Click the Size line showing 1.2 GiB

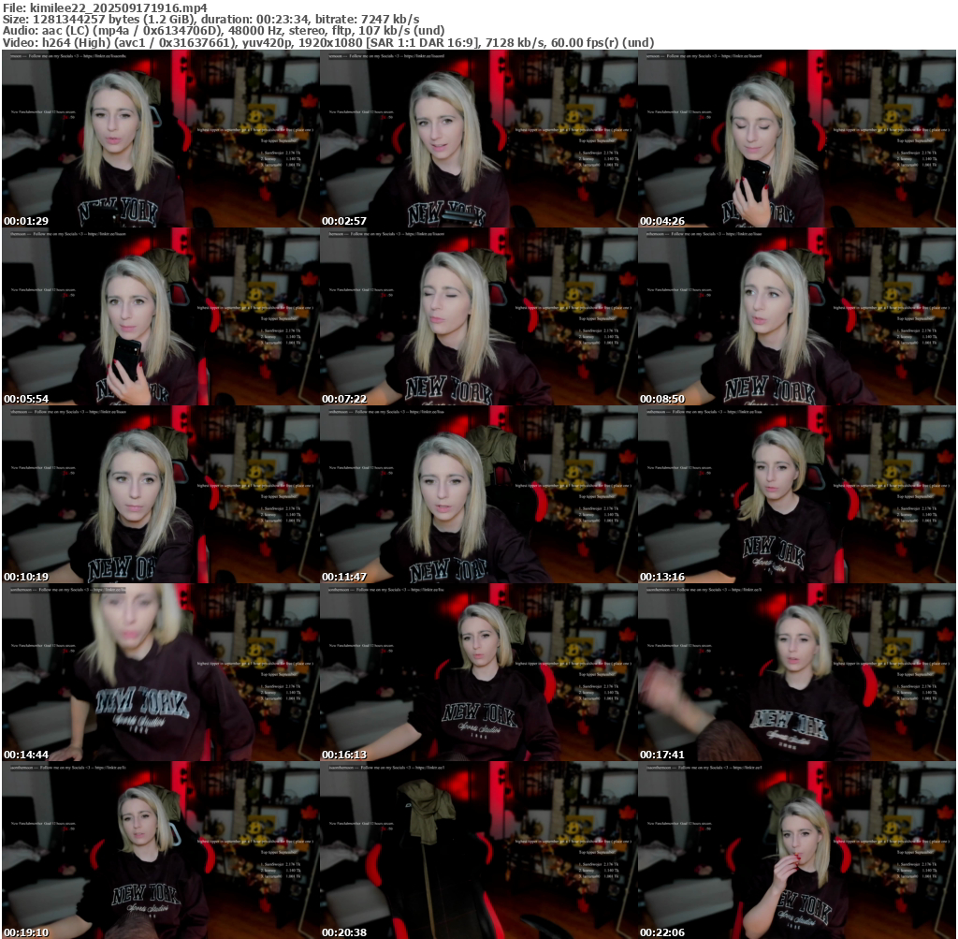tap(210, 19)
